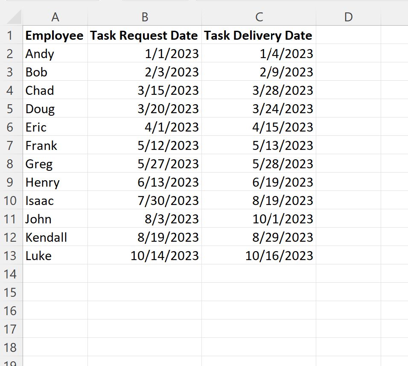This screenshot has height=366, width=408.
Task: Click delivery date 10/16/2023
Action: click(259, 256)
